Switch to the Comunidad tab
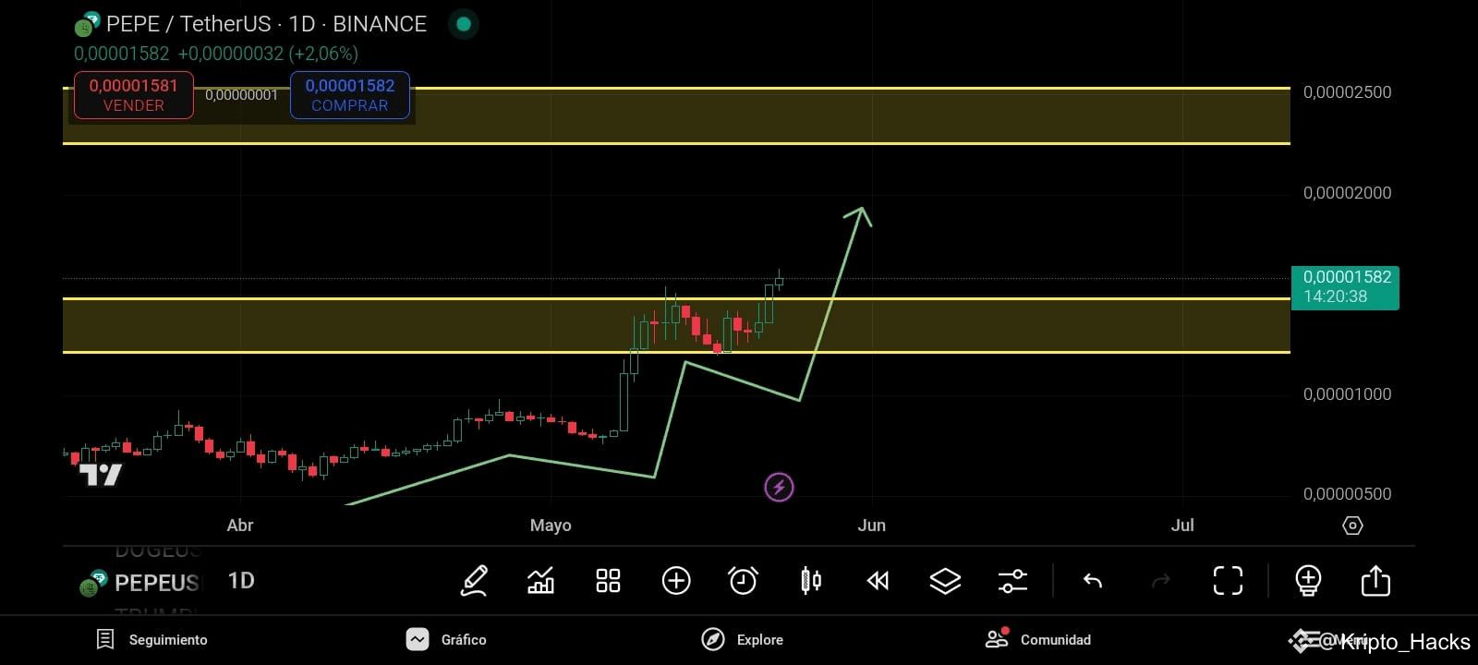The width and height of the screenshot is (1478, 665). (x=1037, y=639)
